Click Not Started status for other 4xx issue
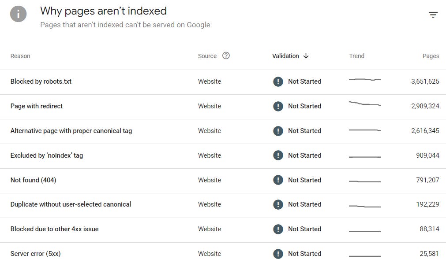The width and height of the screenshot is (446, 259). pyautogui.click(x=305, y=229)
